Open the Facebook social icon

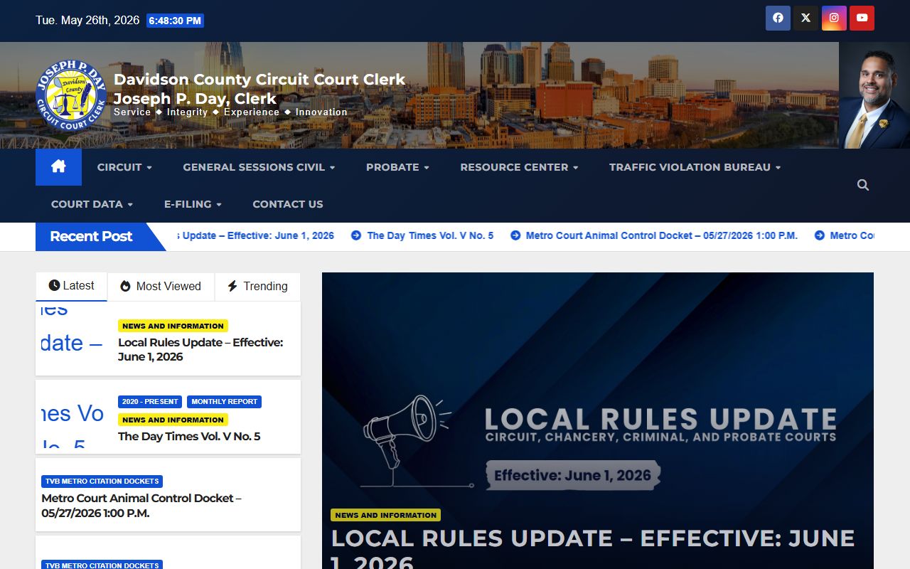[778, 18]
